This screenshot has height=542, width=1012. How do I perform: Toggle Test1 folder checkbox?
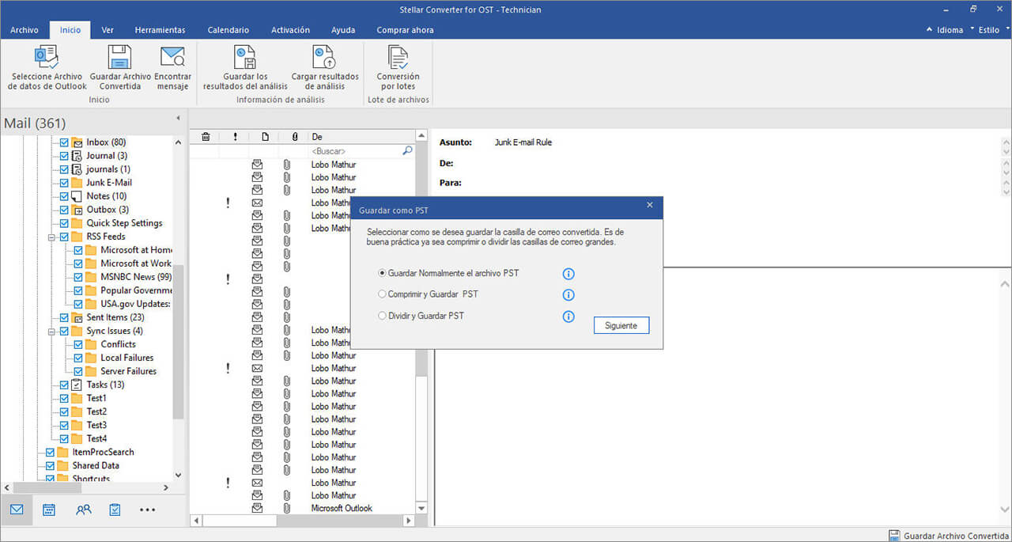coord(65,398)
